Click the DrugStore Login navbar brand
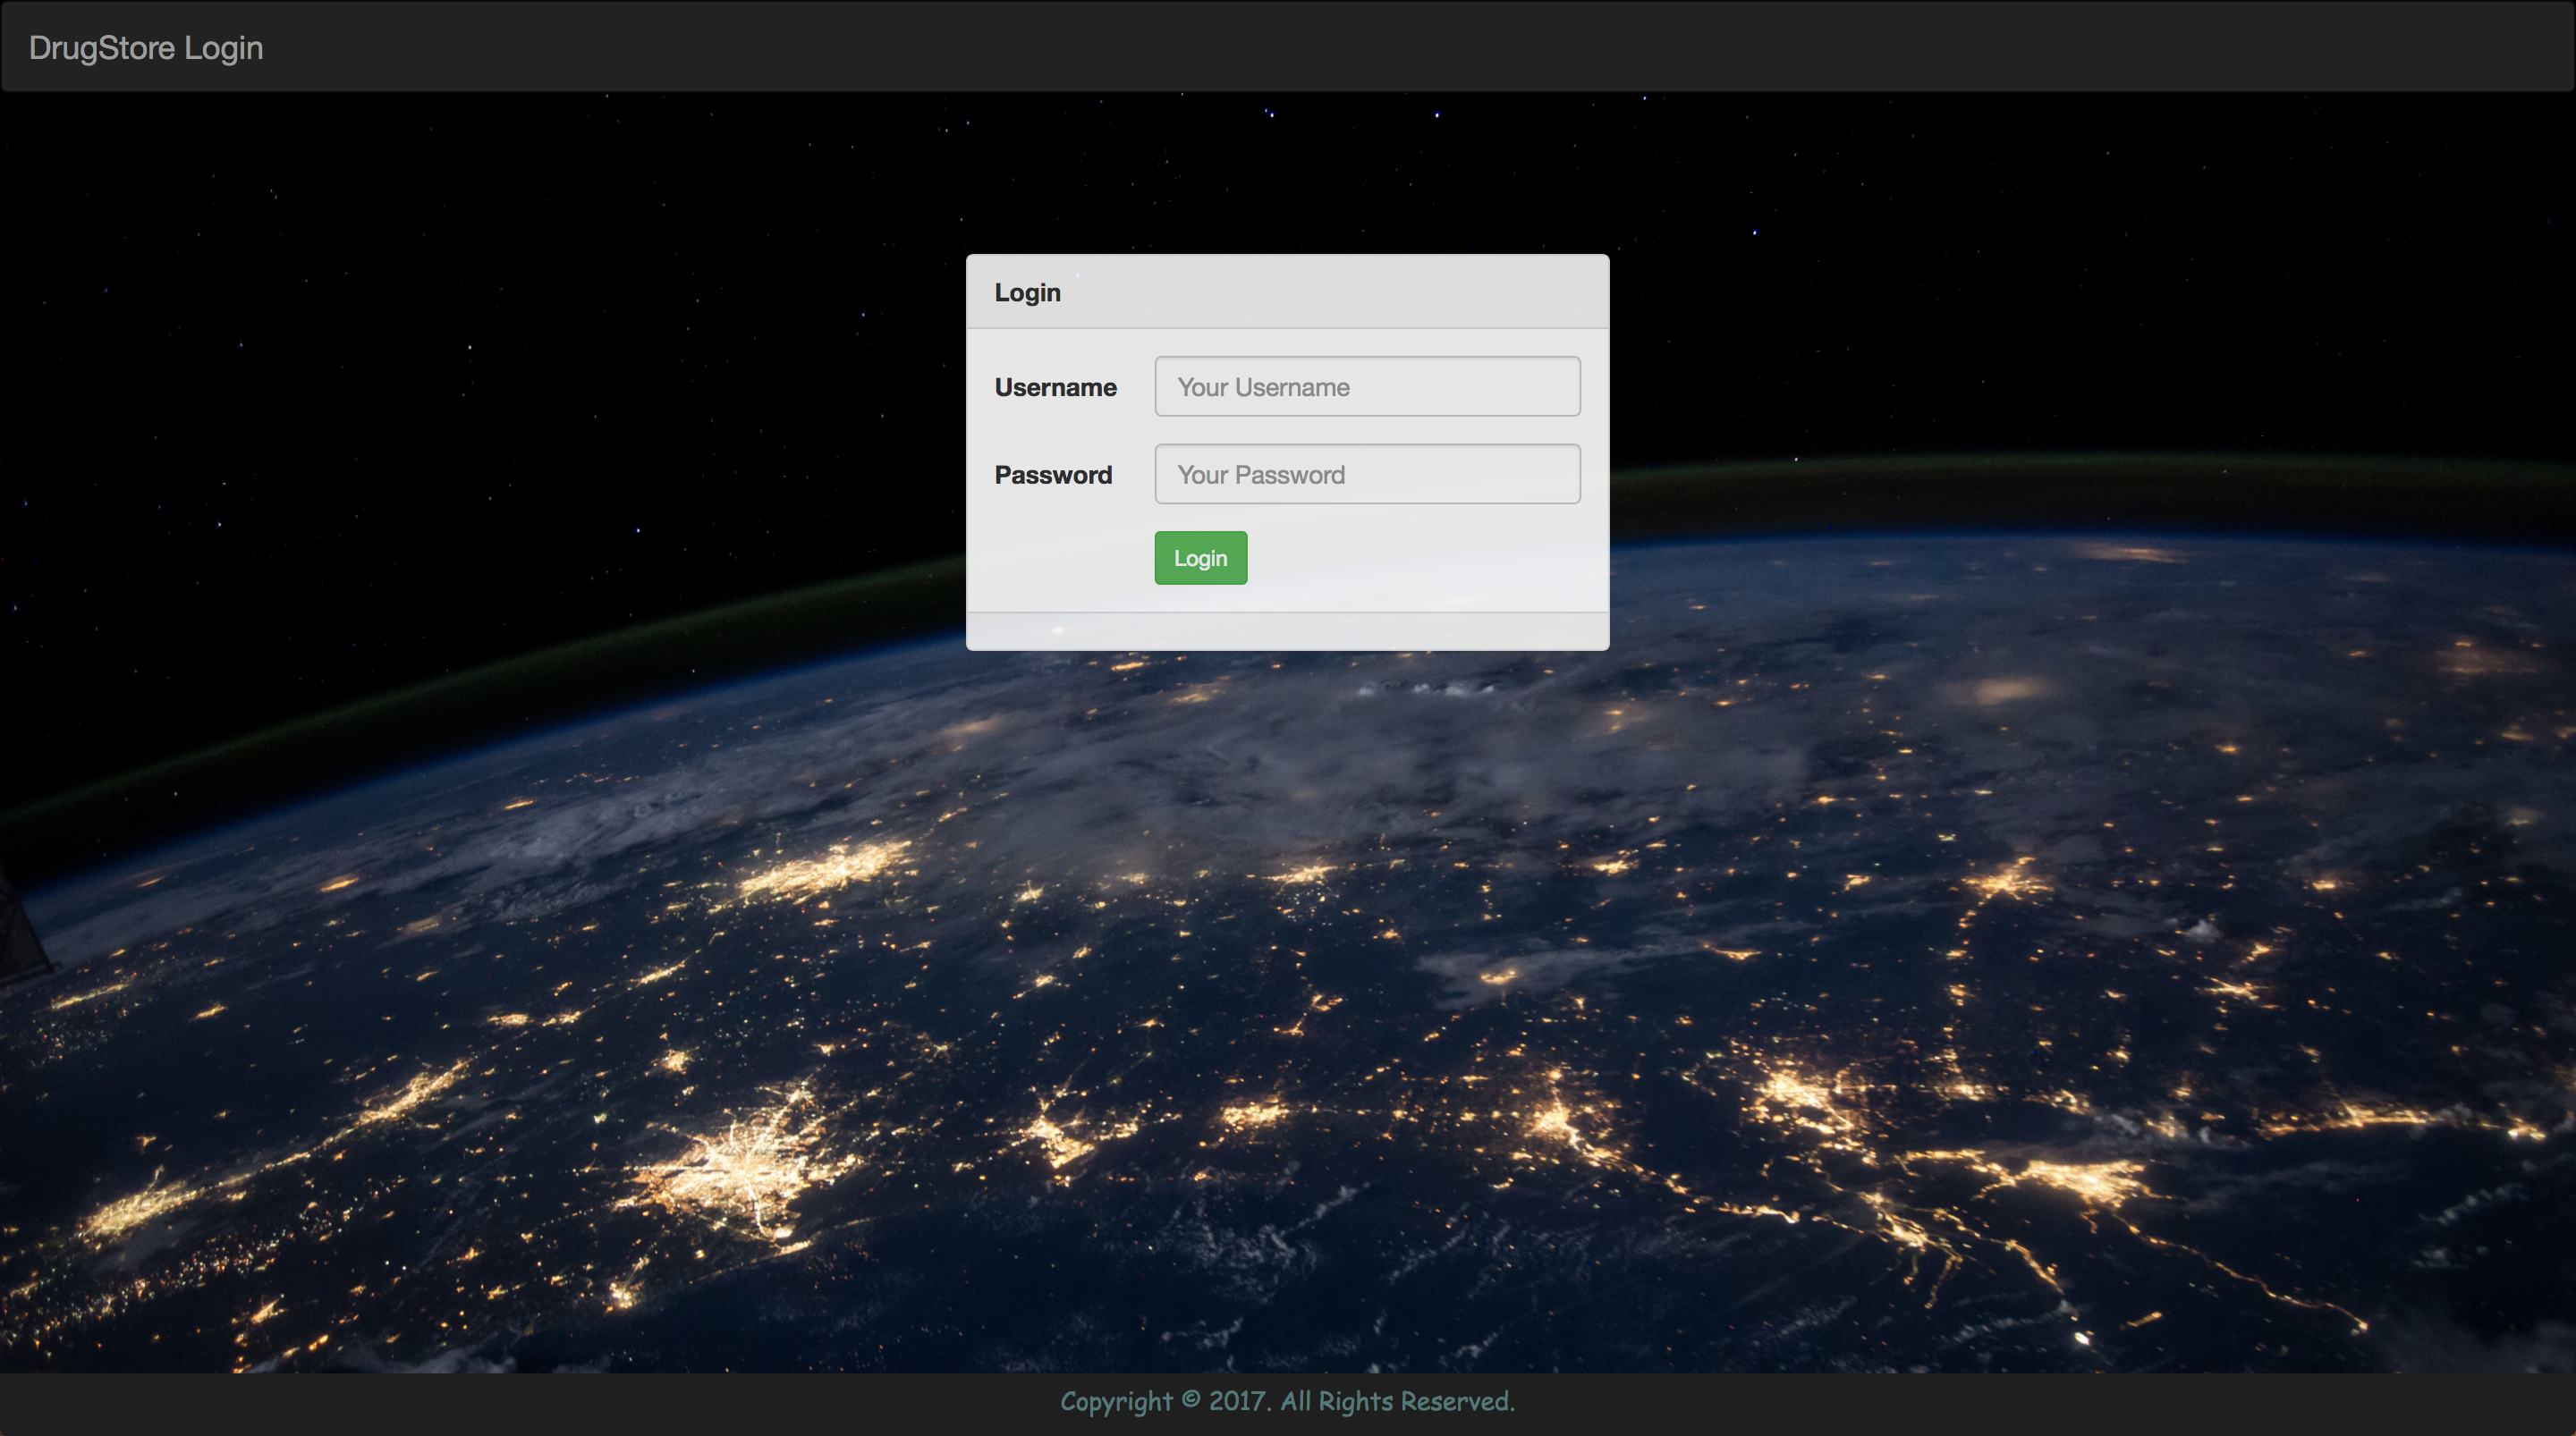The image size is (2576, 1436). (x=146, y=47)
